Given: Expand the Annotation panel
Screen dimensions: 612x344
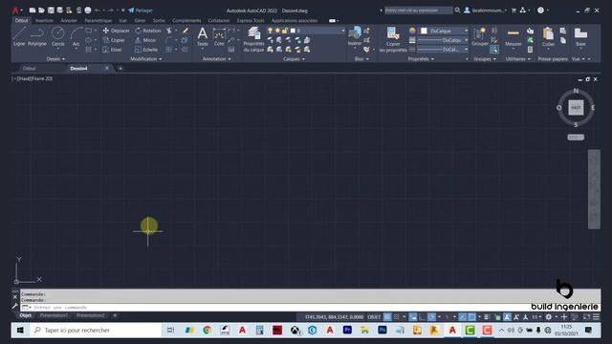Looking at the screenshot, I should [217, 59].
